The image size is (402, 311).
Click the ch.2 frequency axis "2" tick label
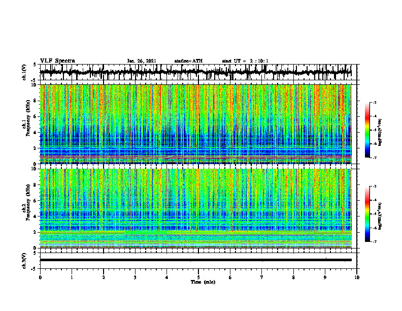point(36,232)
